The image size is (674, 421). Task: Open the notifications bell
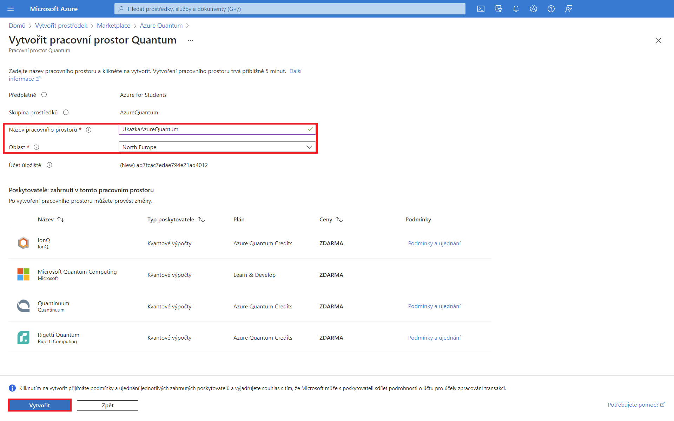click(516, 9)
